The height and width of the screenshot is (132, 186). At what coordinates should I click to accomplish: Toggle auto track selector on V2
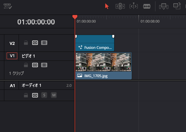point(35,43)
